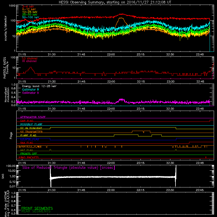
Task: Click the SC TRANSMITTER flag label
Action: [x=31, y=132]
